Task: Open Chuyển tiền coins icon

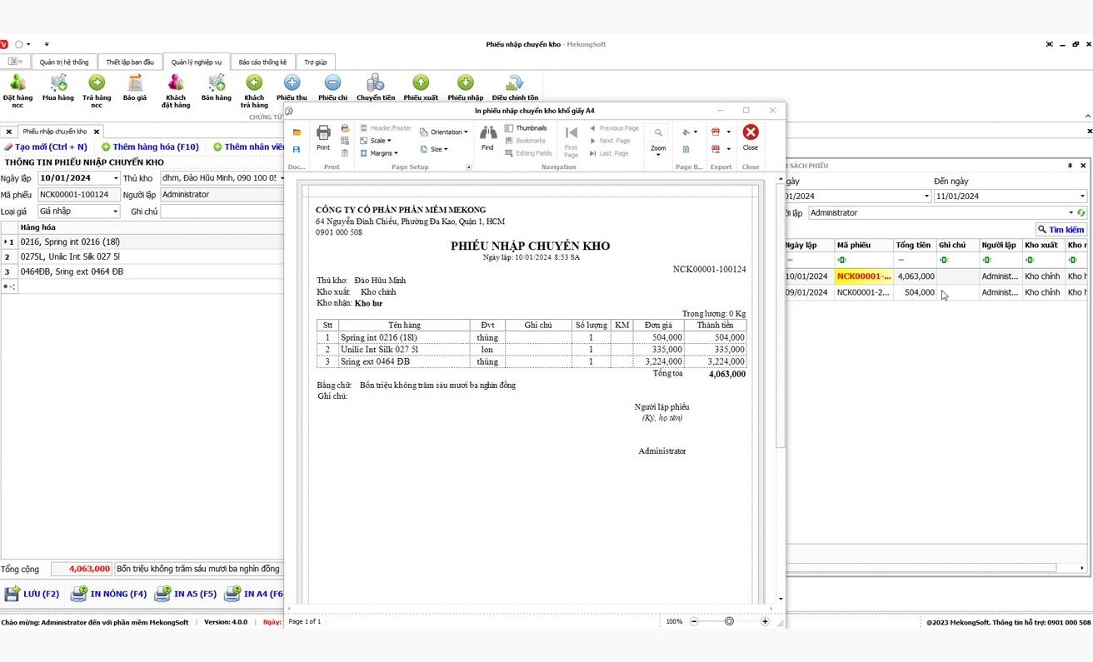Action: tap(376, 83)
